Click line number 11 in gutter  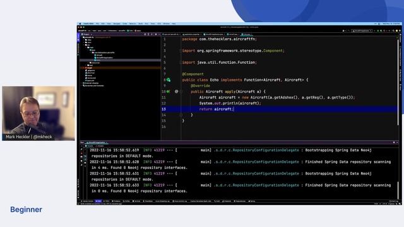[164, 97]
